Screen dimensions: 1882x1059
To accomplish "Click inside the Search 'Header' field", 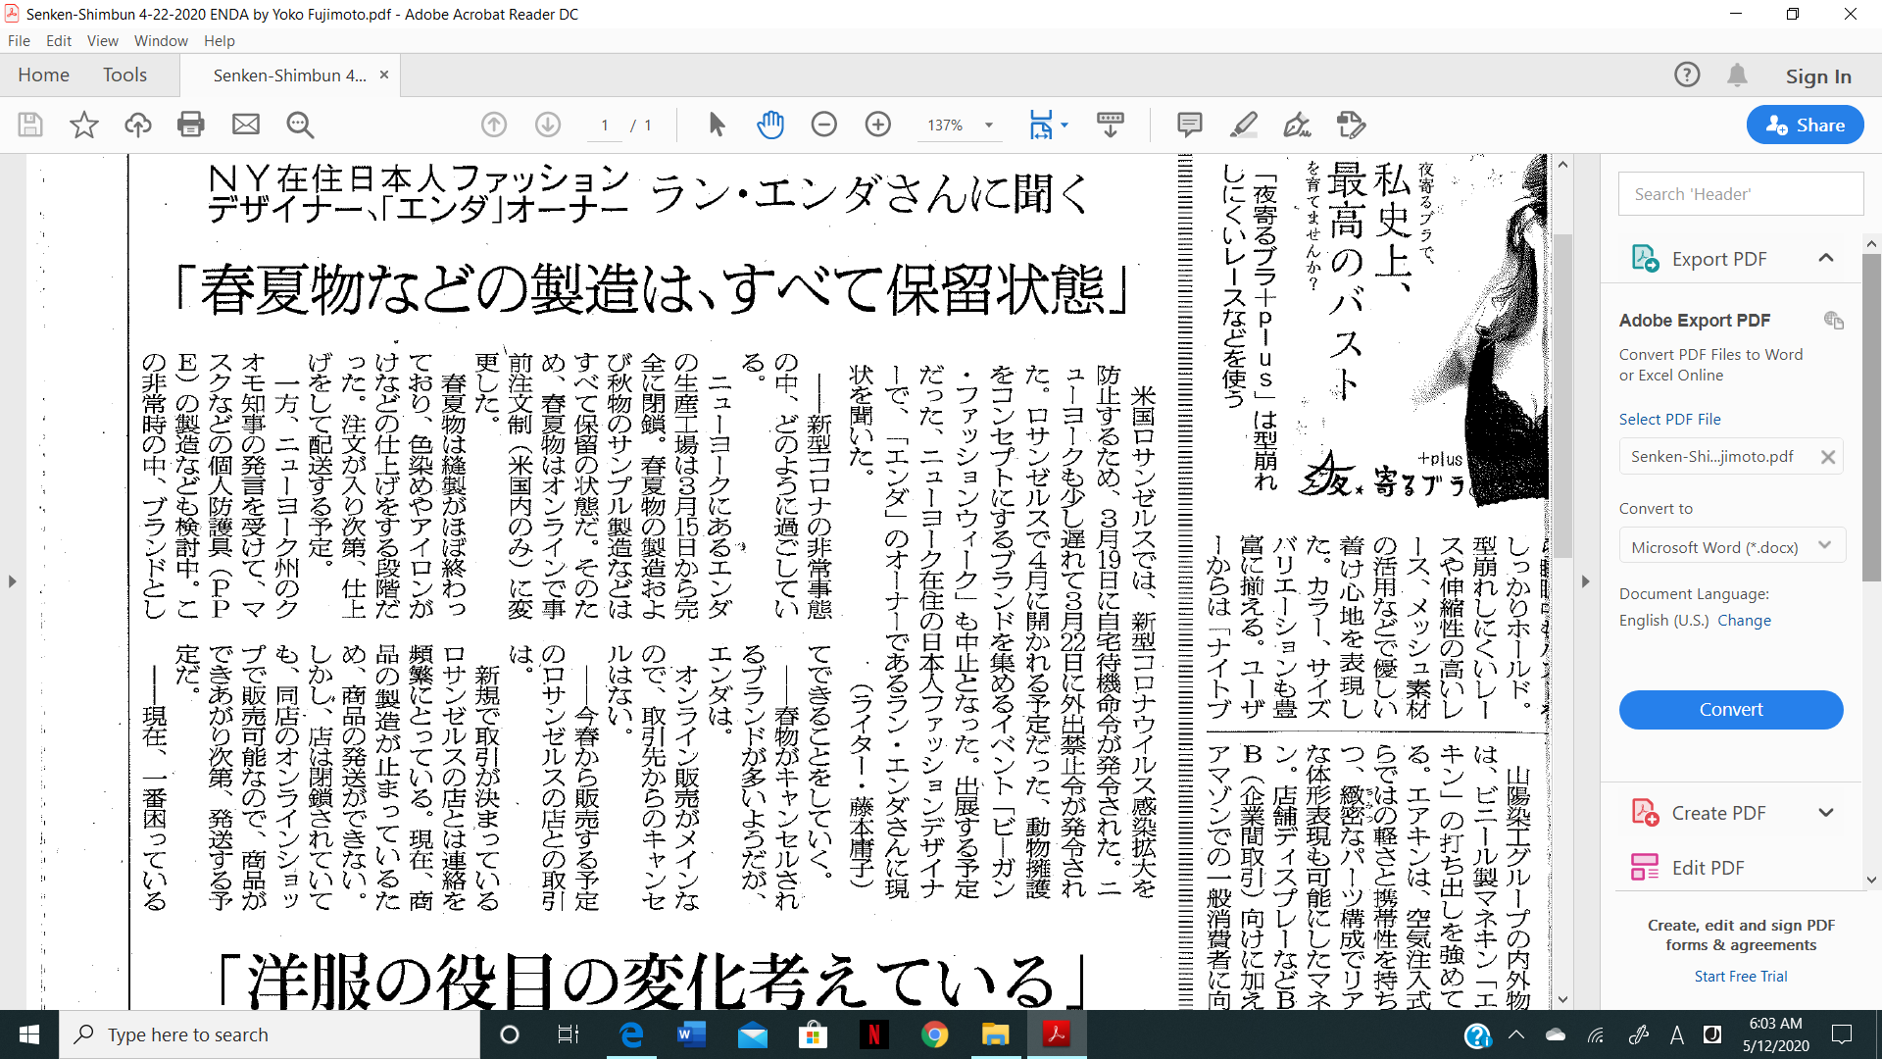I will 1740,193.
